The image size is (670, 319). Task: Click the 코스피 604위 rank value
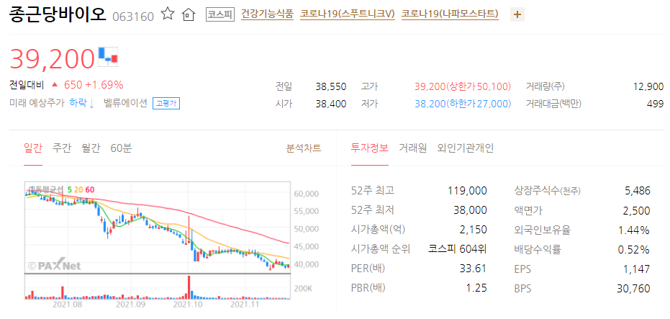pyautogui.click(x=458, y=249)
